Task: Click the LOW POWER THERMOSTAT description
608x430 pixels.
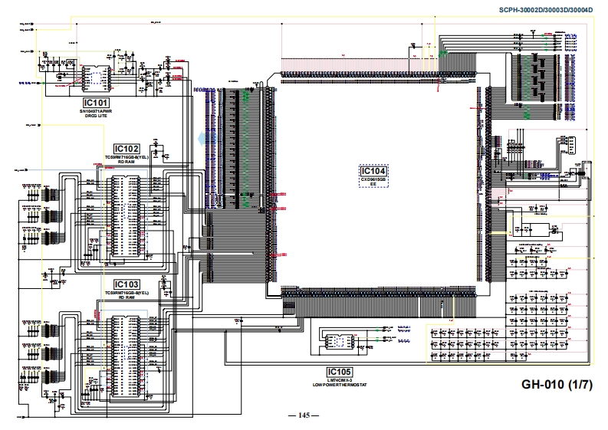Action: [x=338, y=385]
